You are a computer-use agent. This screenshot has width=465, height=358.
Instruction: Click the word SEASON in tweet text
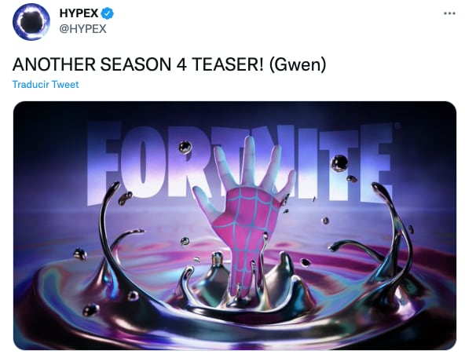coord(136,64)
